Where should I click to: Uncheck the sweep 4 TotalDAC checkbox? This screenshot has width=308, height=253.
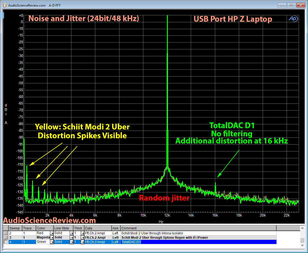(6, 242)
